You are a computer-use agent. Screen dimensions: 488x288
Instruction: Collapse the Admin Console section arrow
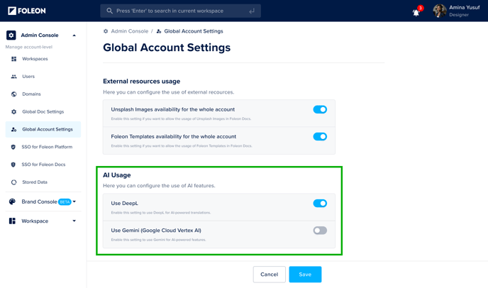click(x=74, y=35)
